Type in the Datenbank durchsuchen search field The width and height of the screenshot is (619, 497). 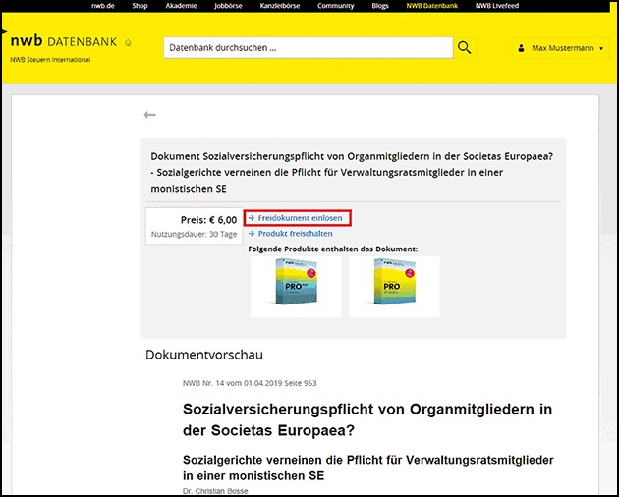(x=307, y=47)
